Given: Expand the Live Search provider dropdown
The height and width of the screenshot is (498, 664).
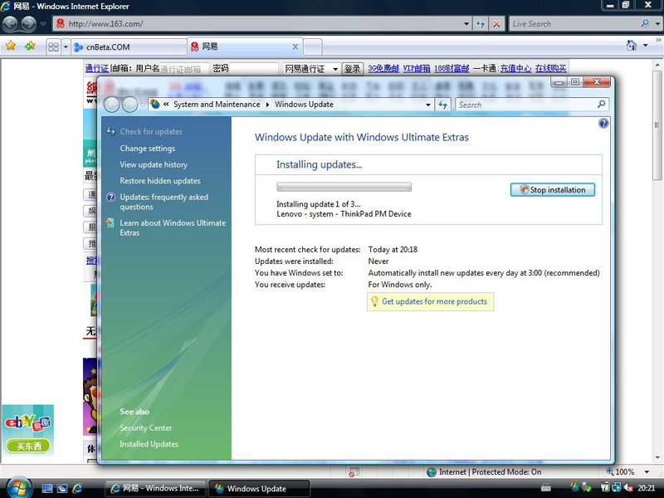Looking at the screenshot, I should point(657,24).
